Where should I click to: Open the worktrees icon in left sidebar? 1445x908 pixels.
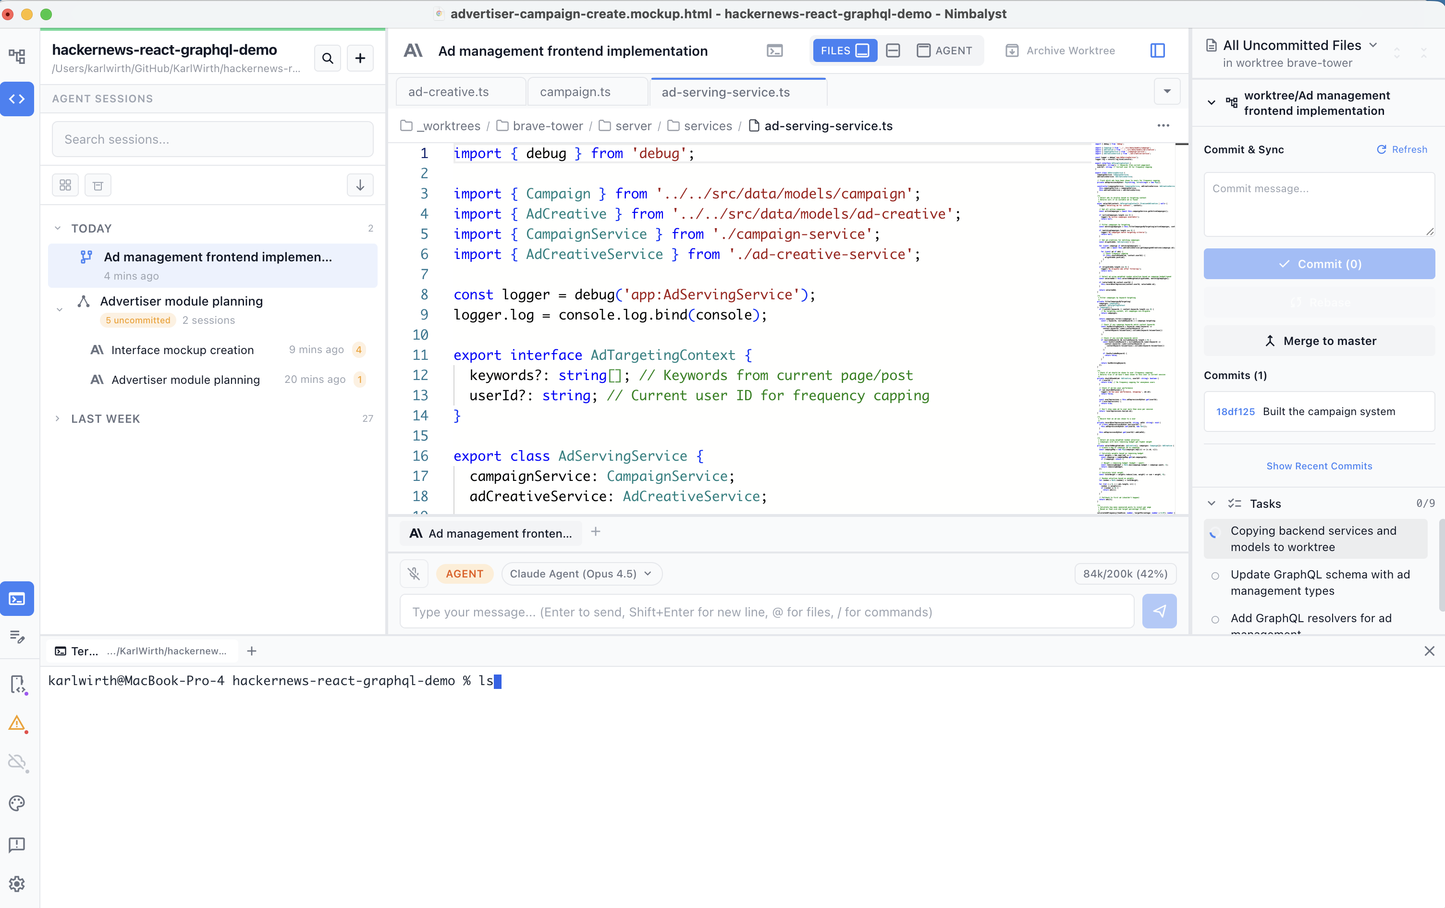pyautogui.click(x=17, y=56)
